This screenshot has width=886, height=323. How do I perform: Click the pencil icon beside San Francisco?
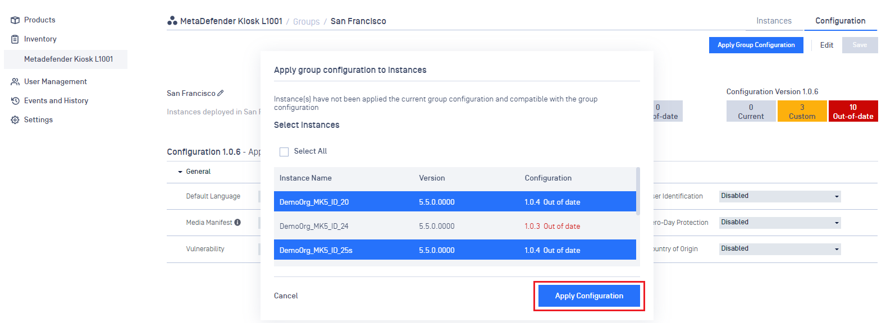pyautogui.click(x=221, y=93)
